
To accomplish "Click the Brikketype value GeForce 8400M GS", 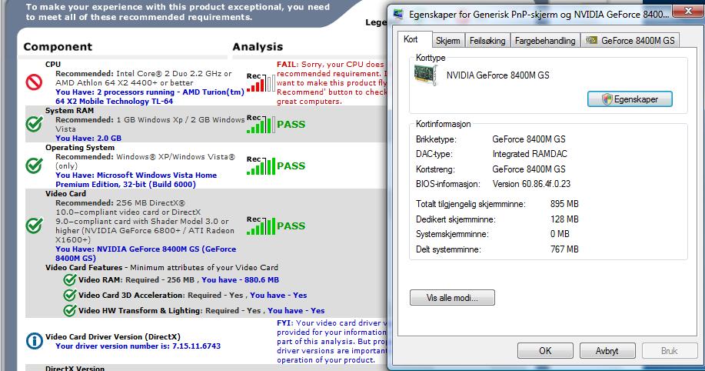I will point(529,139).
